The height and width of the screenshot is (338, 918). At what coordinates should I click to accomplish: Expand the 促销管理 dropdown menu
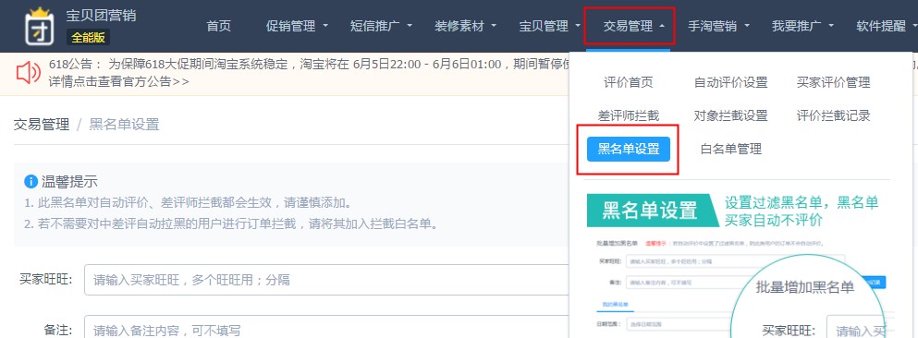click(297, 26)
